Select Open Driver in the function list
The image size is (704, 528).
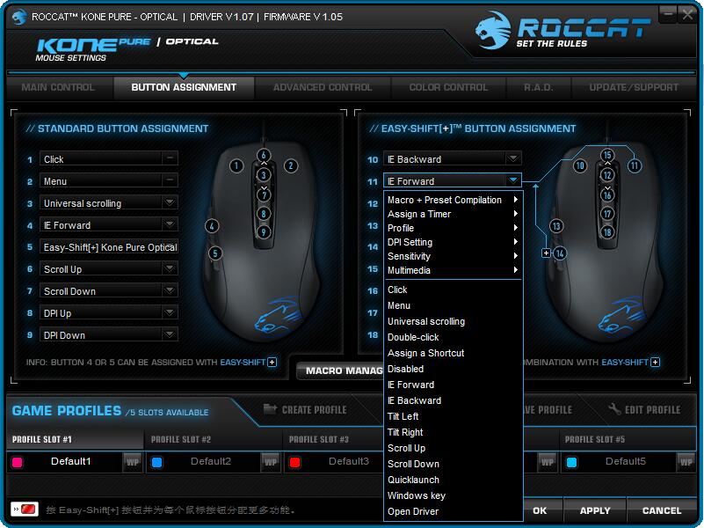pyautogui.click(x=453, y=511)
